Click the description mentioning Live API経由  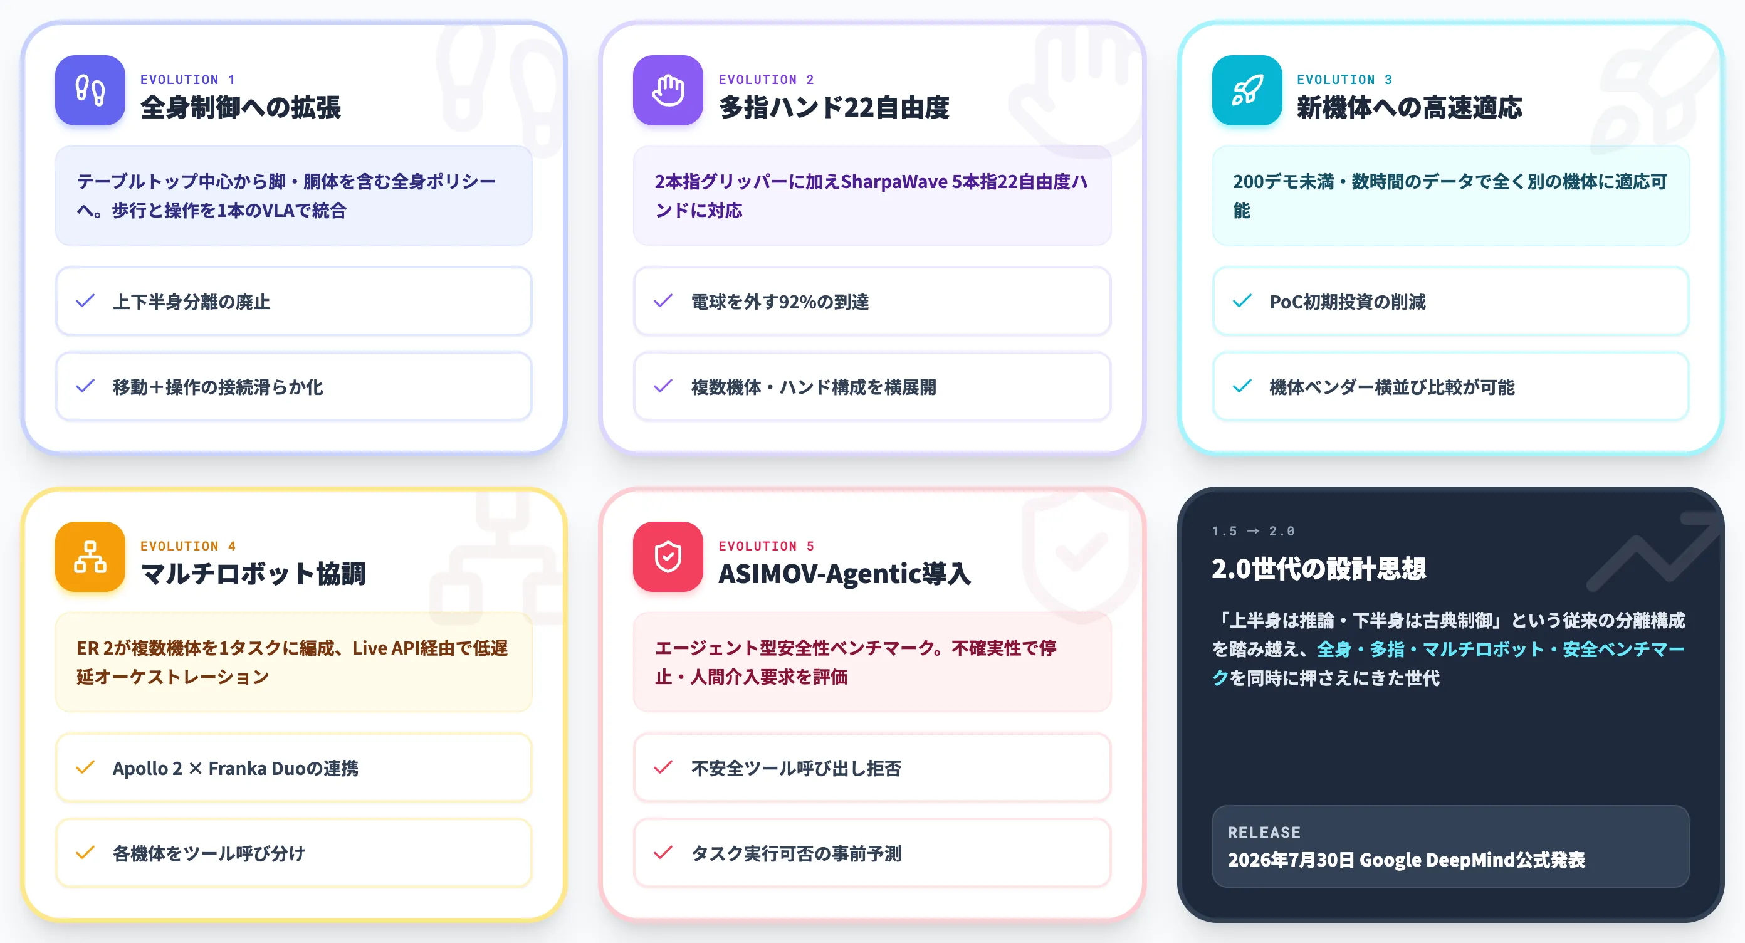coord(292,663)
